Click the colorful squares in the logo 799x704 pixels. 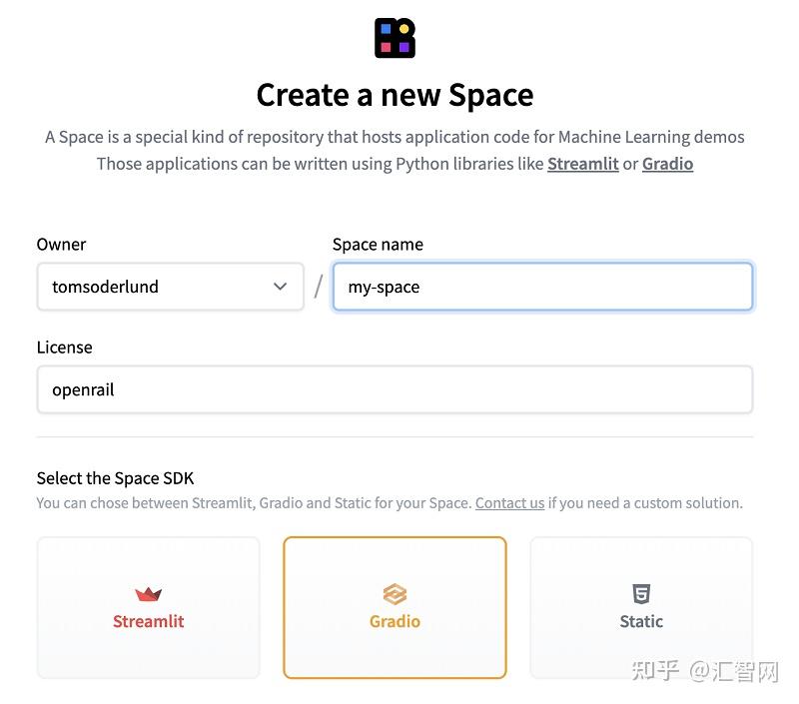[x=396, y=36]
